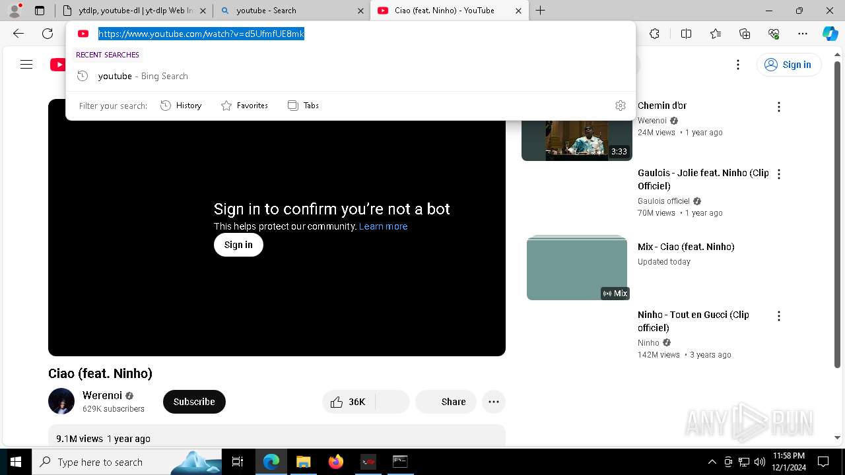Open the Edge profile icon

[15, 11]
